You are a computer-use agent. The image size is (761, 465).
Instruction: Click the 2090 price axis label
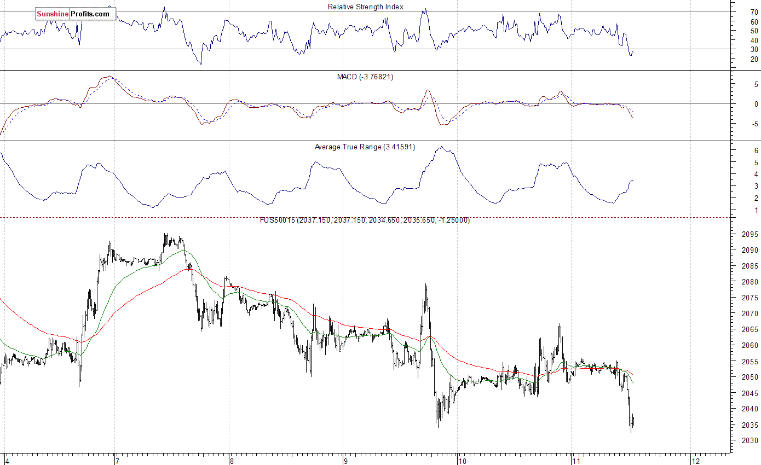click(x=750, y=250)
